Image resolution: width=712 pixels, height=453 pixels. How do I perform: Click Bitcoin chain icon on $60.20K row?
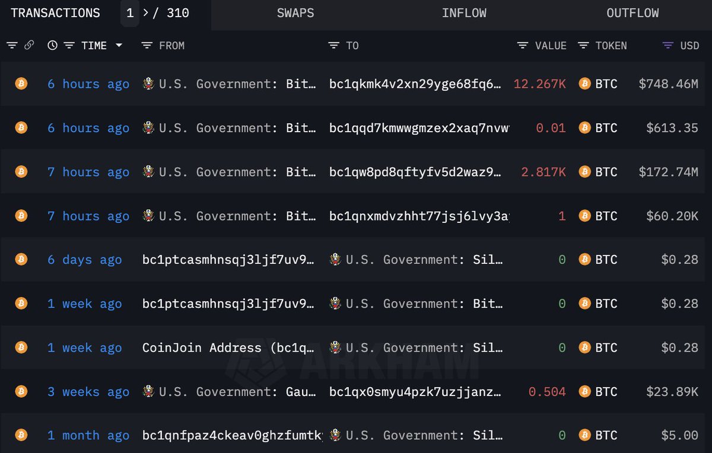(x=21, y=216)
